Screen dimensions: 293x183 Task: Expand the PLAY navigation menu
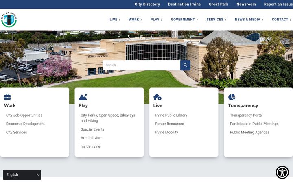point(156,20)
